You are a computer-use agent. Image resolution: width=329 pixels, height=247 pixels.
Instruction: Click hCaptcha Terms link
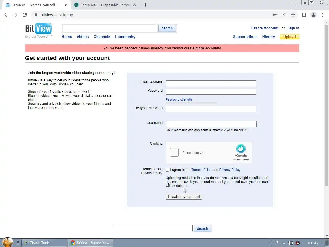(x=246, y=160)
